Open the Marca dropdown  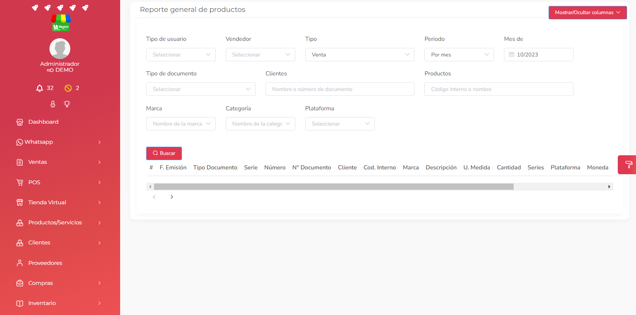point(181,124)
